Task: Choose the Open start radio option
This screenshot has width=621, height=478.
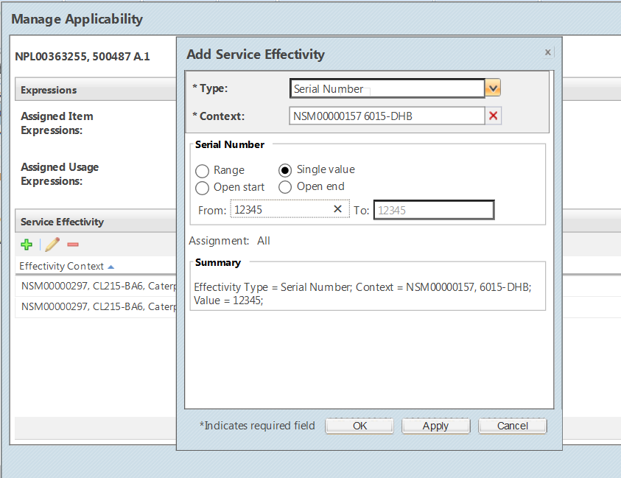Action: point(203,187)
